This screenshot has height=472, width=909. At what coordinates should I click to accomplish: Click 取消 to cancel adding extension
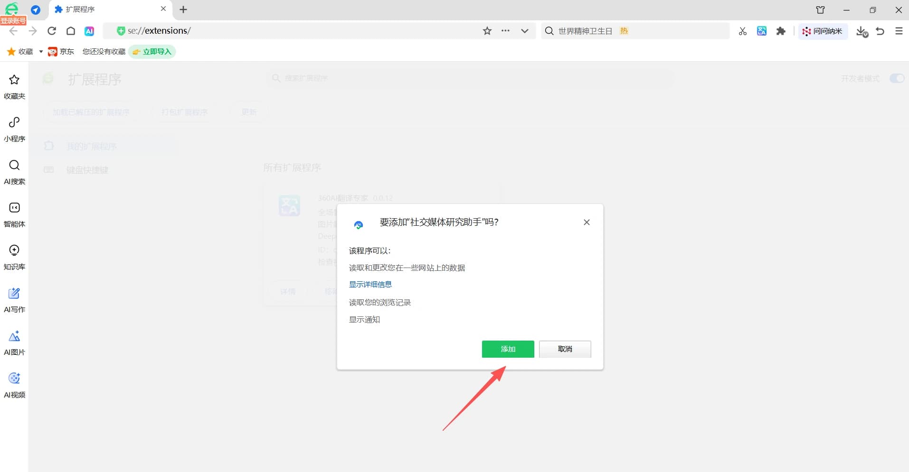coord(565,349)
